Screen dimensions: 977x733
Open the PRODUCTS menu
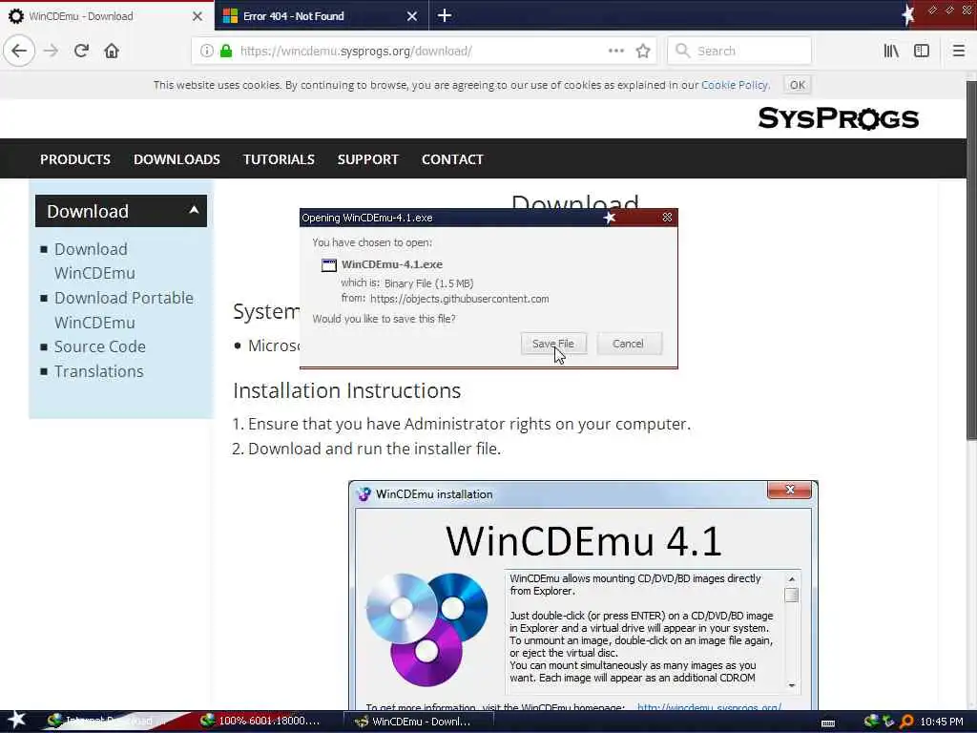(75, 159)
